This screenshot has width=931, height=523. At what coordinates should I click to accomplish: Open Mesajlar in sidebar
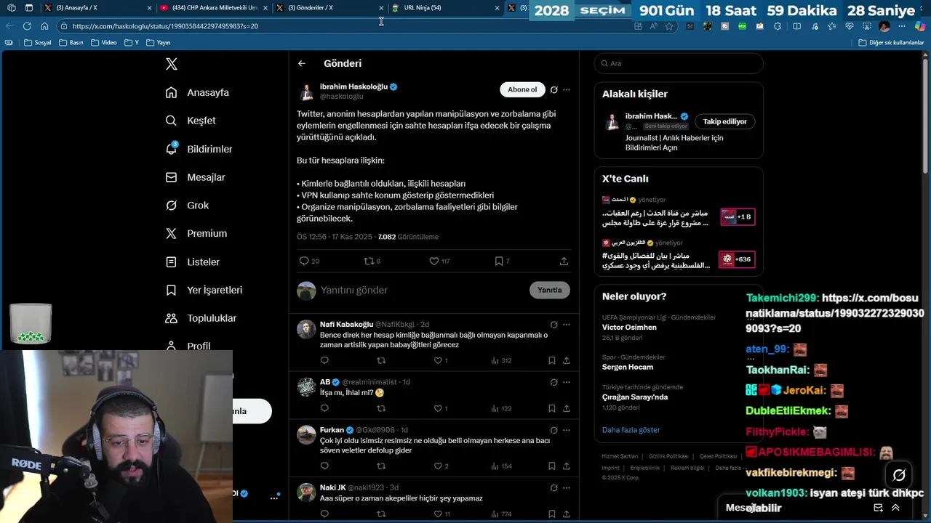tap(195, 177)
